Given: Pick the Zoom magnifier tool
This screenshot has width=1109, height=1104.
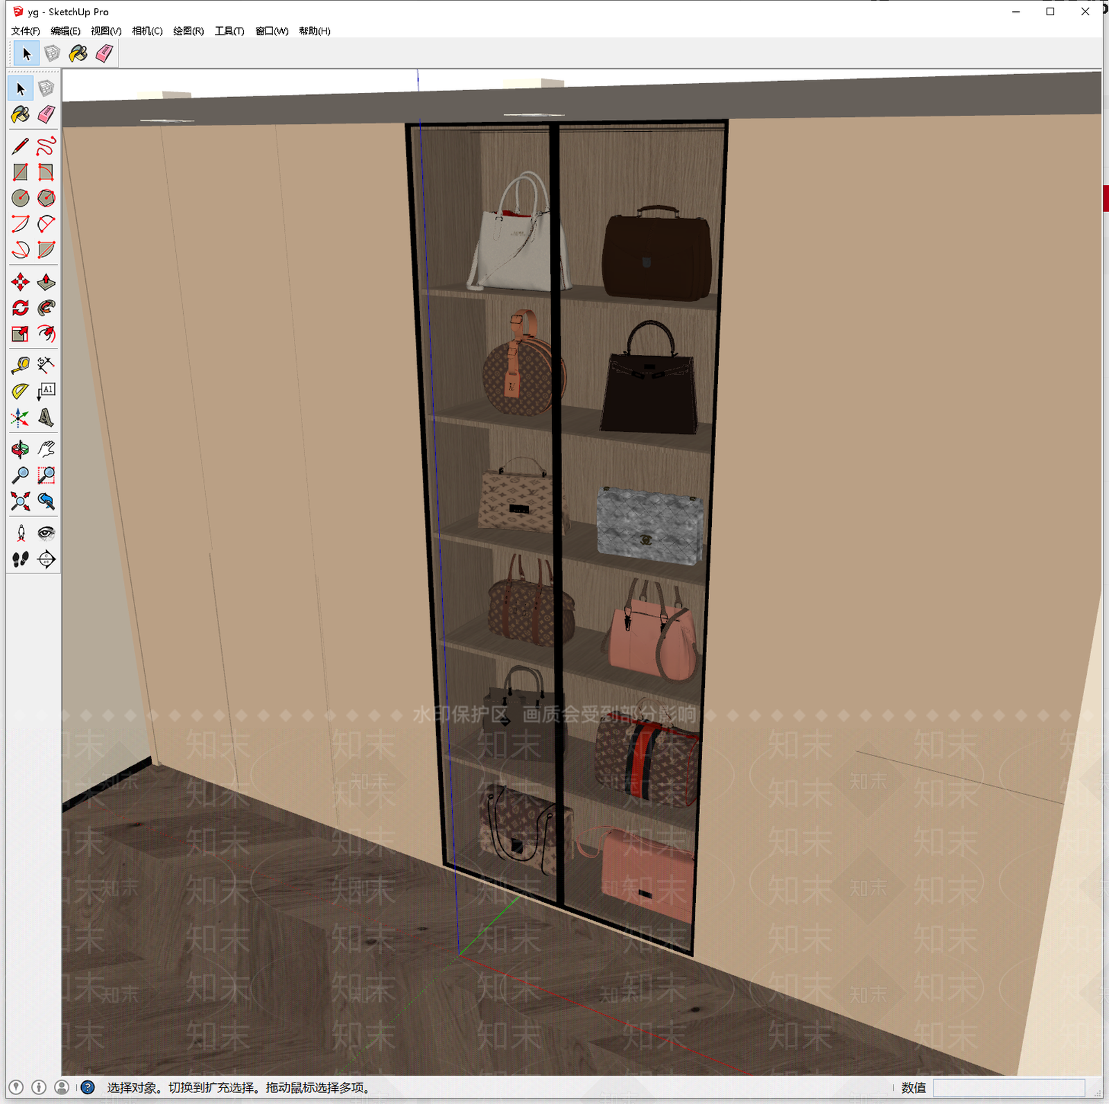Looking at the screenshot, I should [21, 475].
